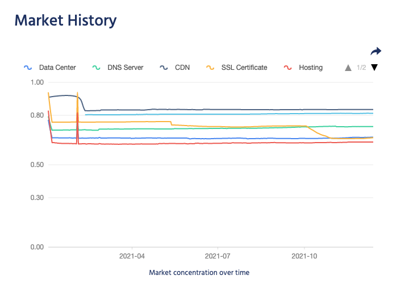Click the green DNS Server legend line icon

coord(96,68)
